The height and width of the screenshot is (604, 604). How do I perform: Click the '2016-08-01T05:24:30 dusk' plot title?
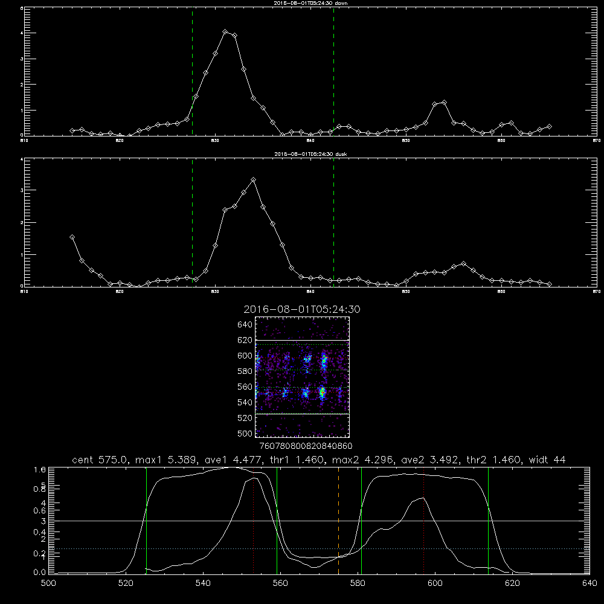(x=310, y=154)
